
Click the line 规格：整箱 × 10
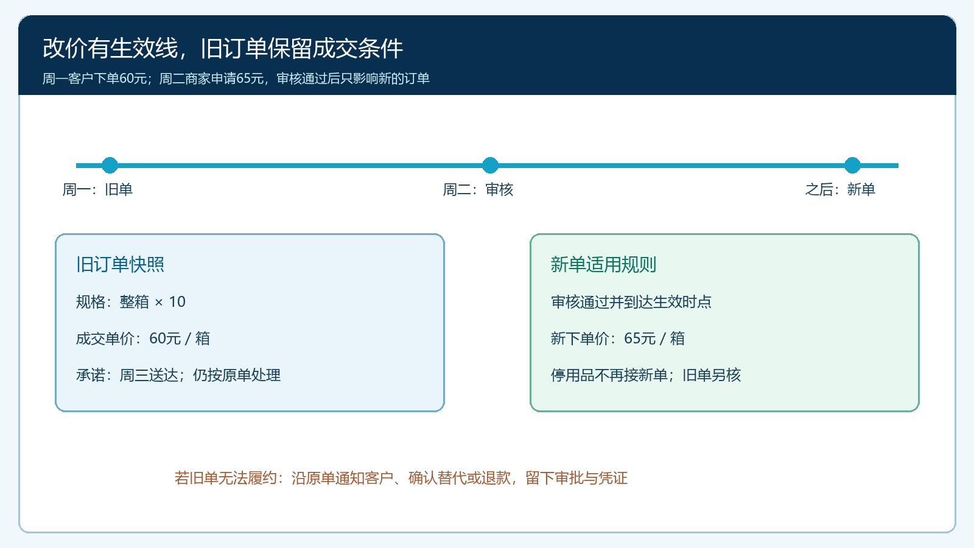131,302
